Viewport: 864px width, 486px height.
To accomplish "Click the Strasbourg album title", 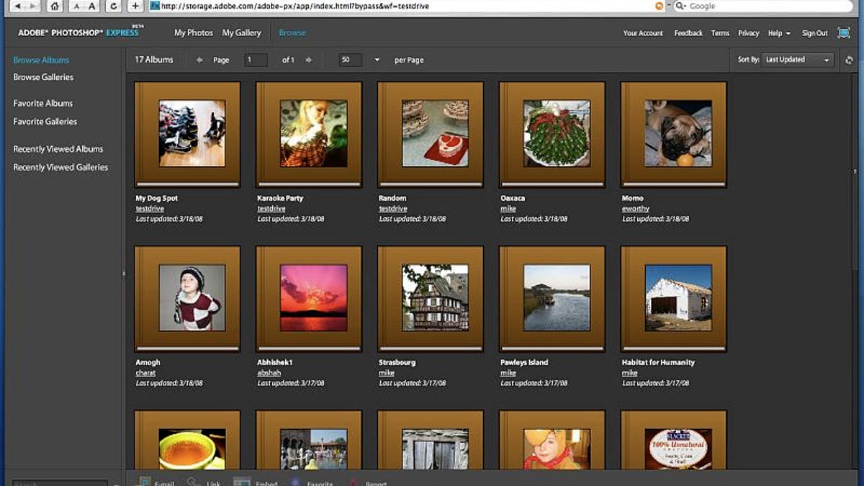I will click(x=397, y=362).
